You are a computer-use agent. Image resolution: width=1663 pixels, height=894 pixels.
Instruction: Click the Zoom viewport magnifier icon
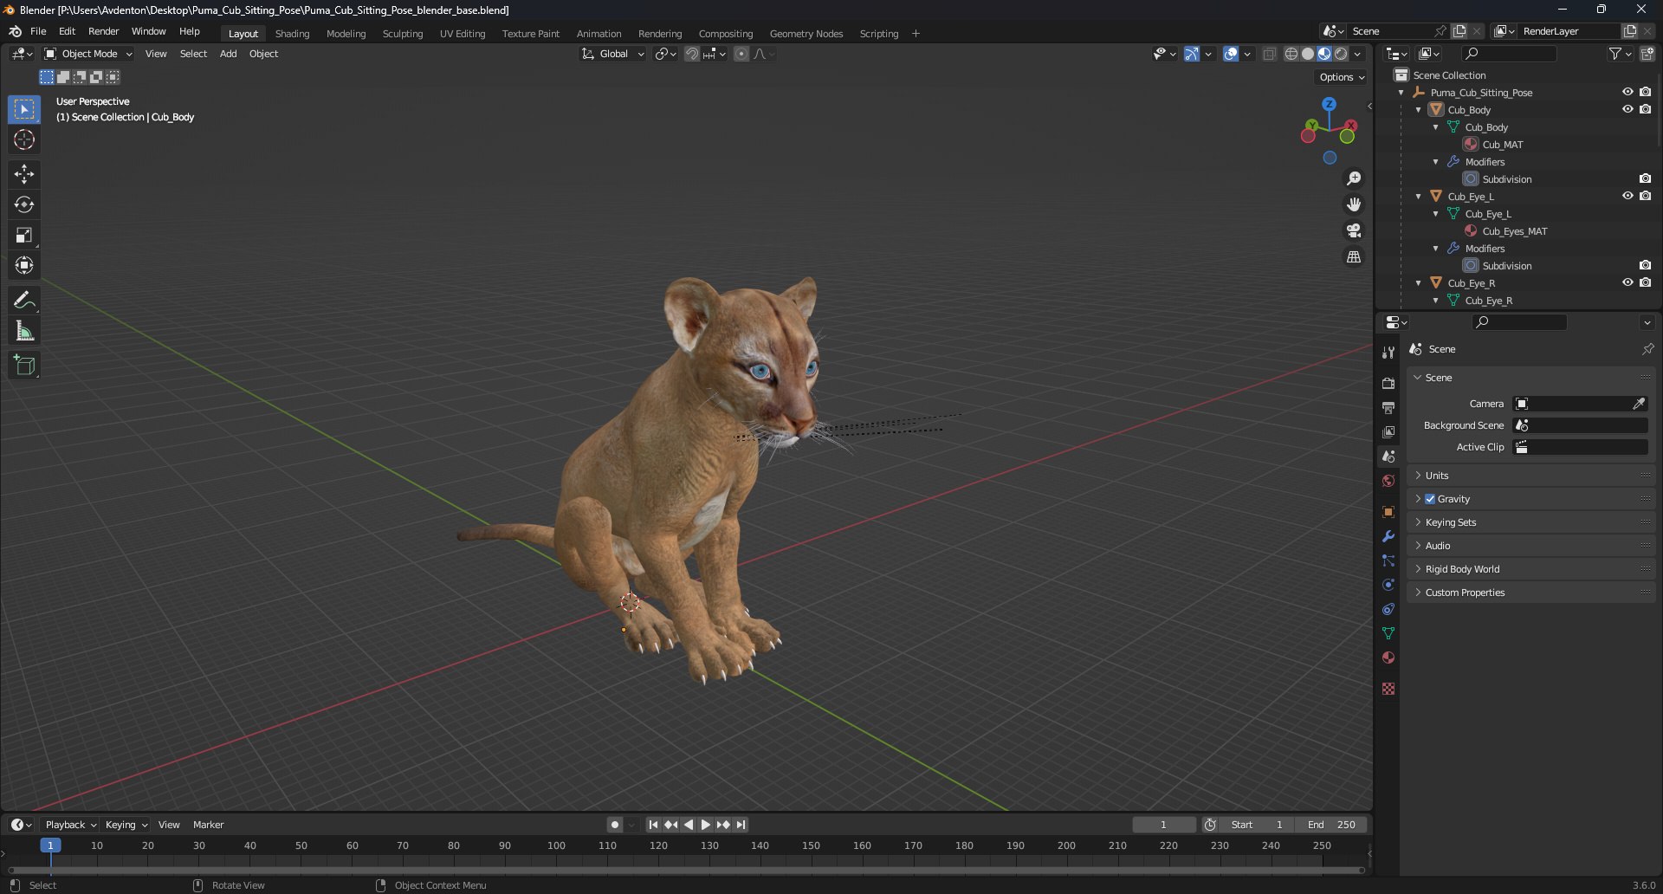pos(1354,178)
